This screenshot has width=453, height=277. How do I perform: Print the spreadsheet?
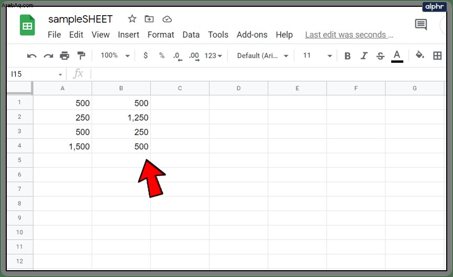click(x=64, y=56)
